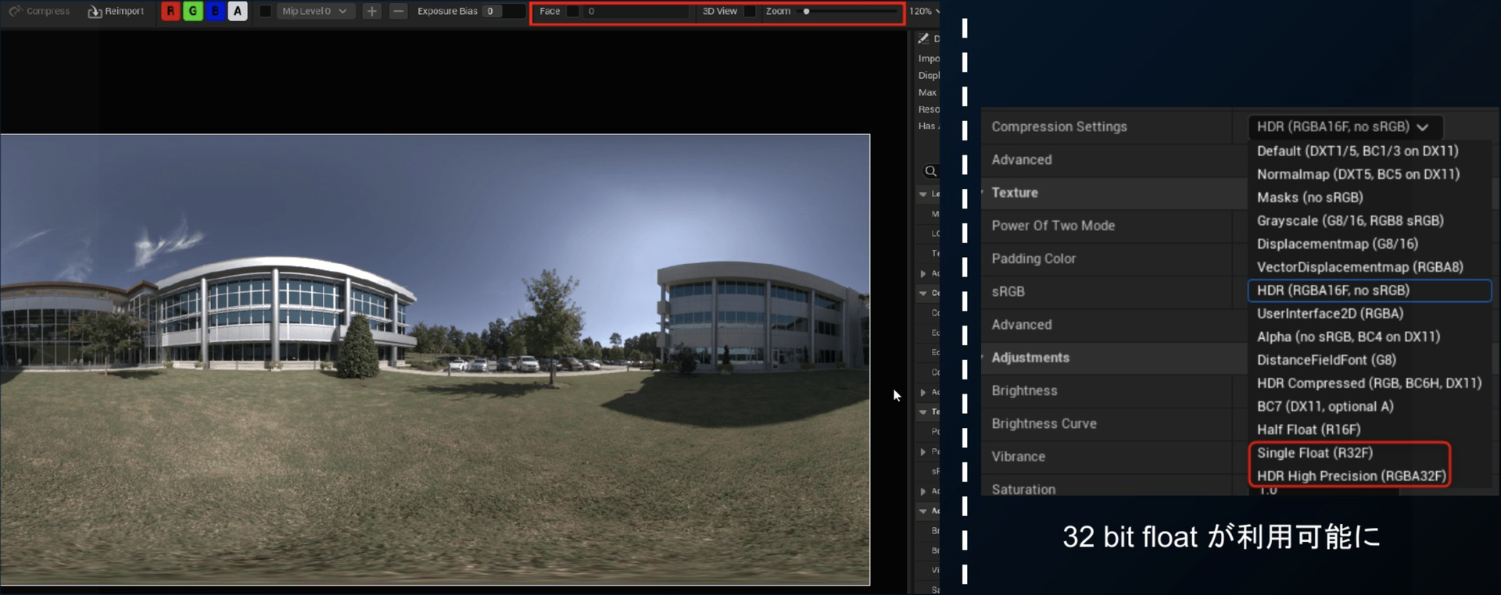Enable the 3D View checkbox
Image resolution: width=1501 pixels, height=595 pixels.
click(750, 11)
